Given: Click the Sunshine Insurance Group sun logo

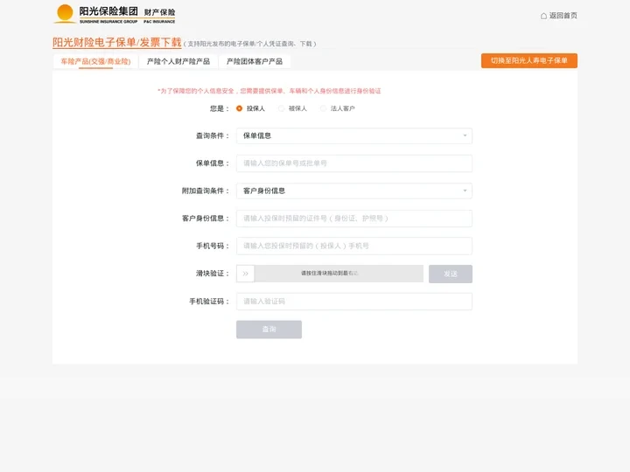Looking at the screenshot, I should (65, 13).
